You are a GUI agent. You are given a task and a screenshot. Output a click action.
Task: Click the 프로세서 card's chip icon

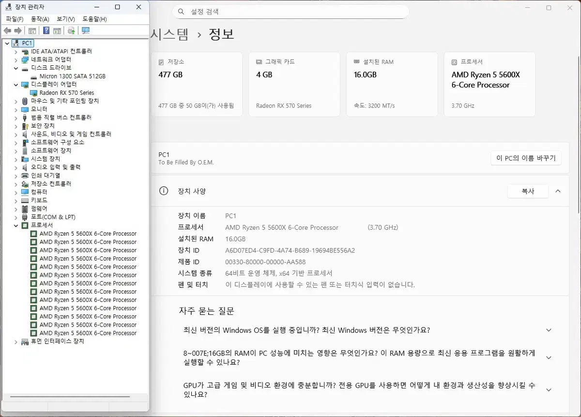[x=454, y=62]
